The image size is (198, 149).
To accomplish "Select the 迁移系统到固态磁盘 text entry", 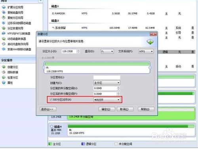I will tap(19, 23).
